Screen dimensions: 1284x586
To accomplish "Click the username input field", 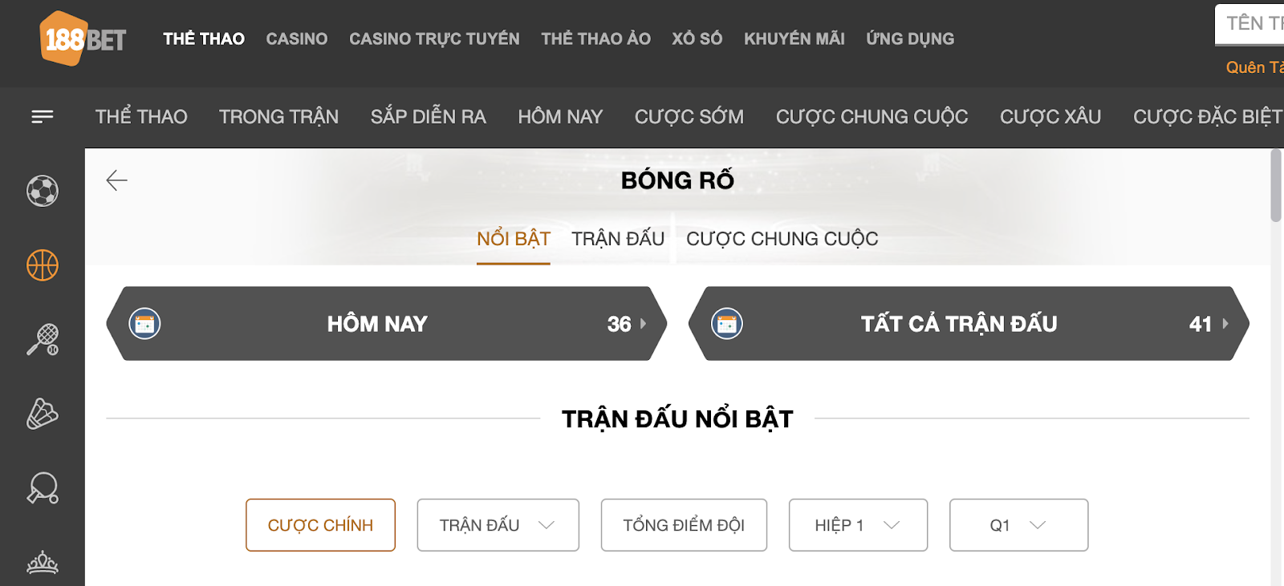I will 1250,23.
